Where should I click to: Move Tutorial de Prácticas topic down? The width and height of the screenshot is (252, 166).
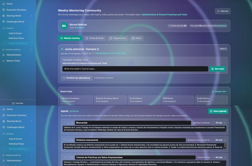[68, 158]
